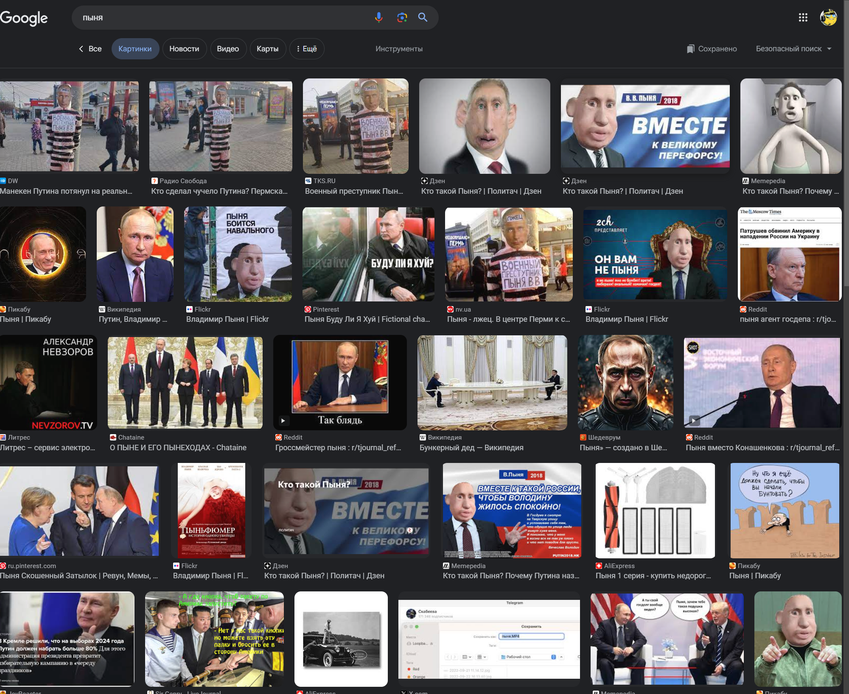
Task: Open the Google account profile avatar
Action: click(828, 17)
